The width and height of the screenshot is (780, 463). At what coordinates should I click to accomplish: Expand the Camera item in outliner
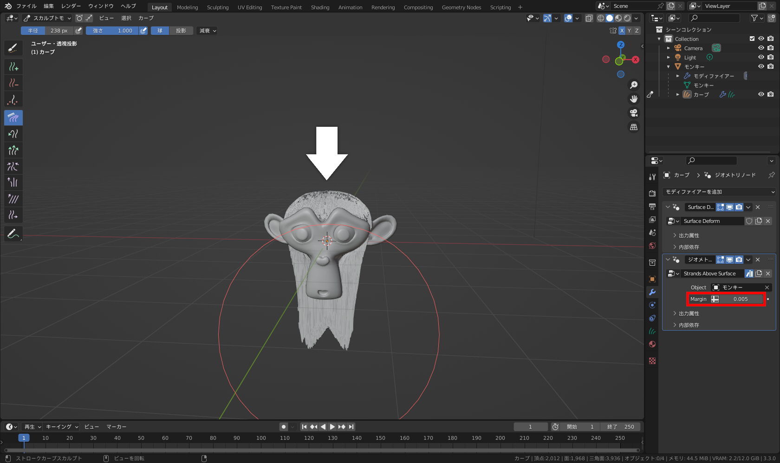click(669, 48)
